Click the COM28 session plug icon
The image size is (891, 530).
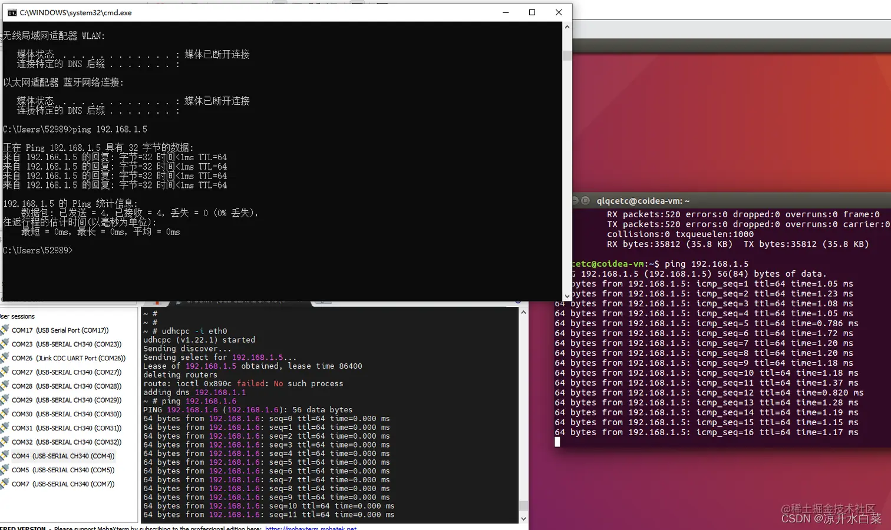(5, 386)
